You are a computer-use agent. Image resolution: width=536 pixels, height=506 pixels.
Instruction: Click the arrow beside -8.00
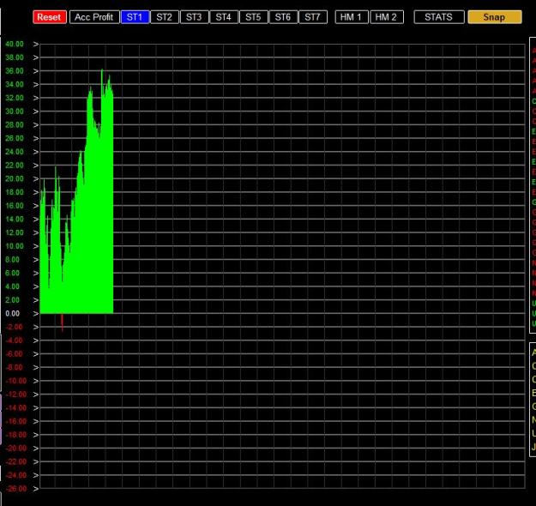[x=36, y=368]
